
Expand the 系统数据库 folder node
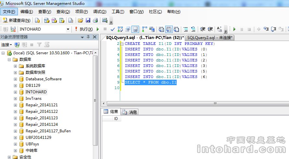(x=15, y=66)
